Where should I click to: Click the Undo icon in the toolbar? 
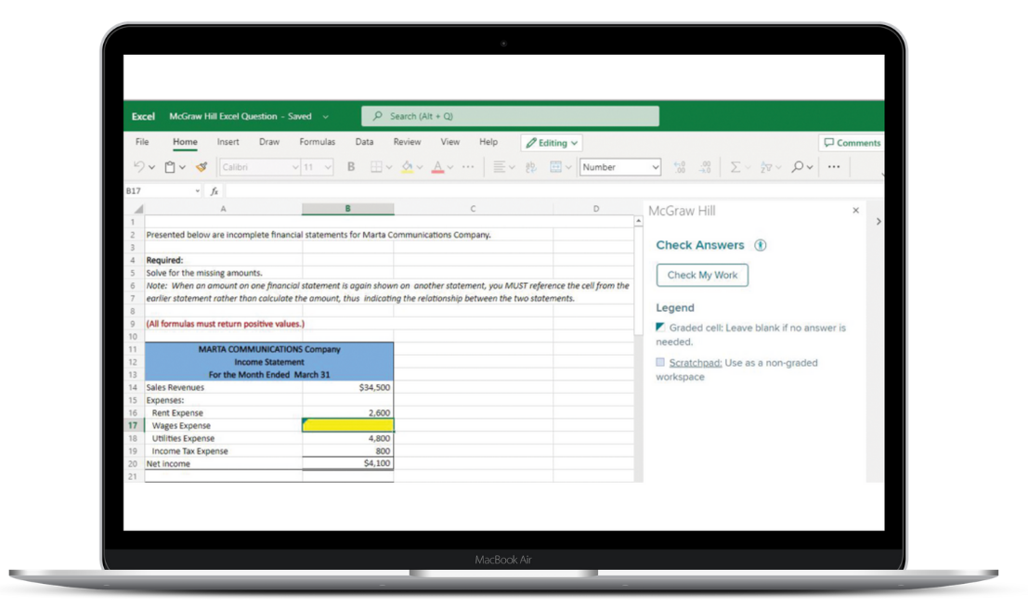(139, 167)
